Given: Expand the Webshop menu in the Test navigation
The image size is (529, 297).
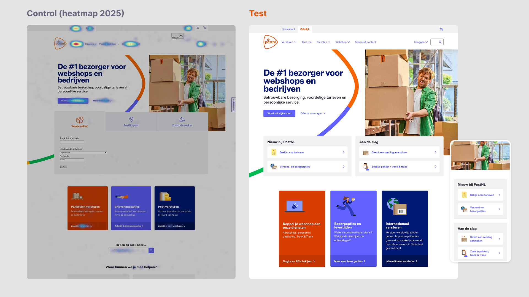Looking at the screenshot, I should (342, 42).
